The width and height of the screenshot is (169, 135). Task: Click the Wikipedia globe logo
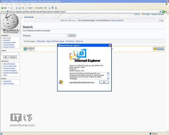(x=10, y=21)
